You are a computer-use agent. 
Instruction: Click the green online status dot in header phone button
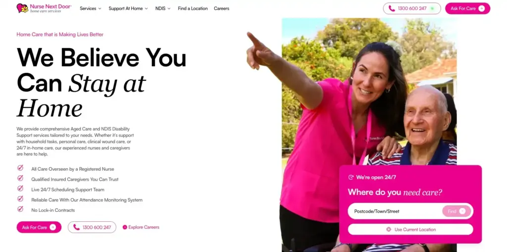pyautogui.click(x=432, y=8)
